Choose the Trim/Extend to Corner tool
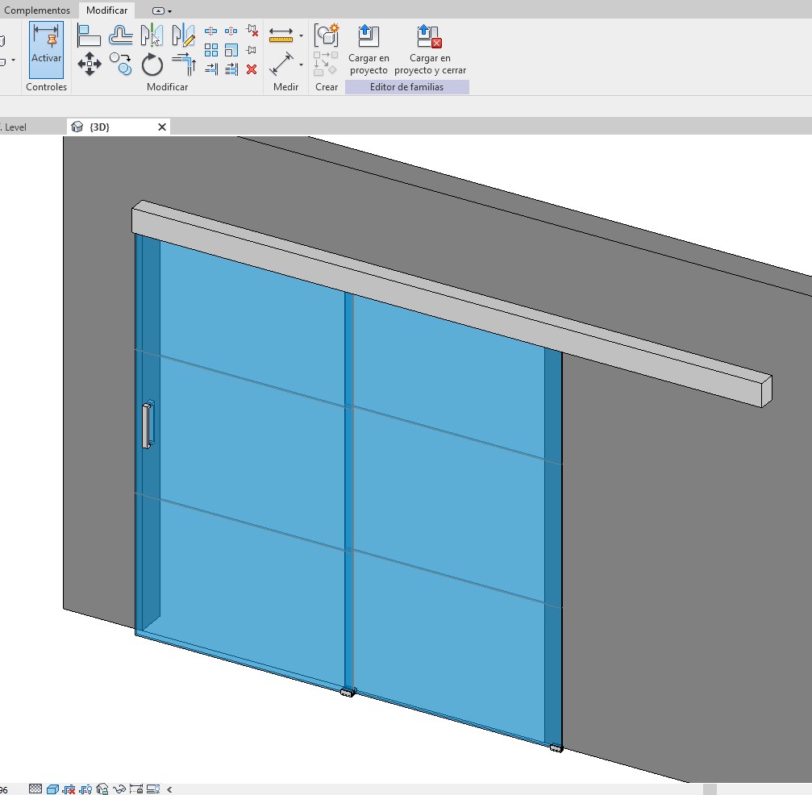The image size is (812, 795). pyautogui.click(x=184, y=65)
